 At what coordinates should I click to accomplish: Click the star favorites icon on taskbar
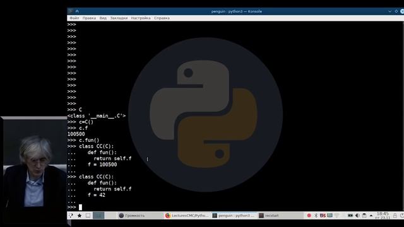click(x=80, y=216)
